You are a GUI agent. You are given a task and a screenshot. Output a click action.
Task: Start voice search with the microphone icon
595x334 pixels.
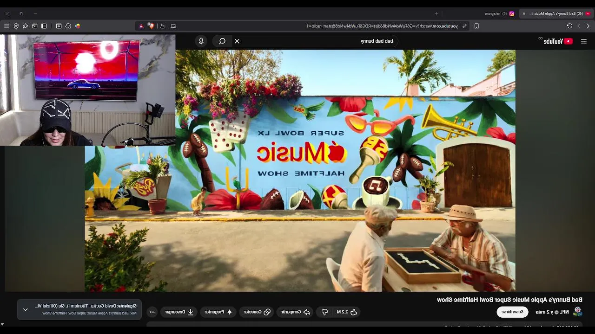(x=201, y=41)
